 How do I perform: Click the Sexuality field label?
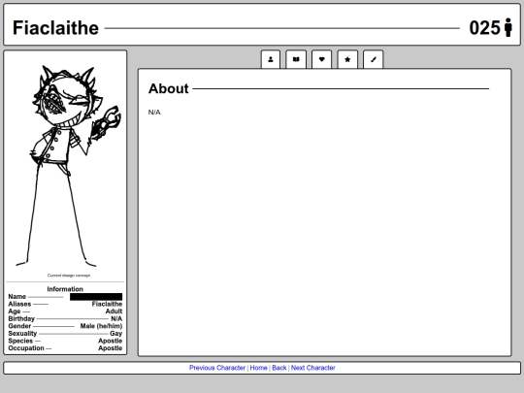click(22, 333)
